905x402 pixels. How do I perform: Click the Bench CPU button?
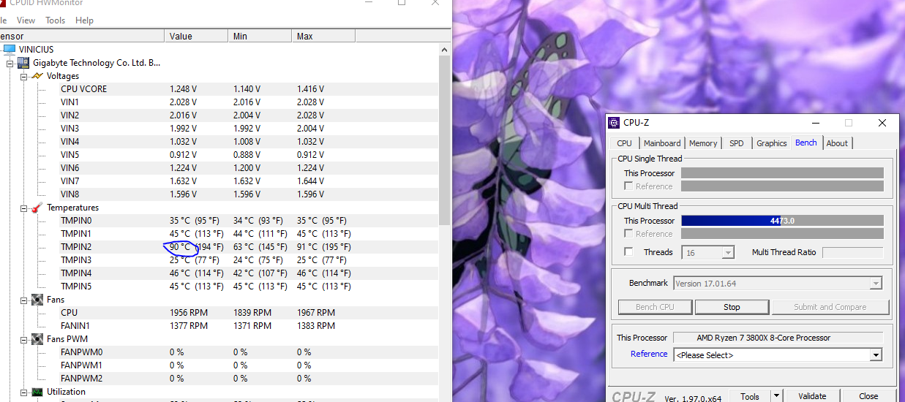point(655,307)
